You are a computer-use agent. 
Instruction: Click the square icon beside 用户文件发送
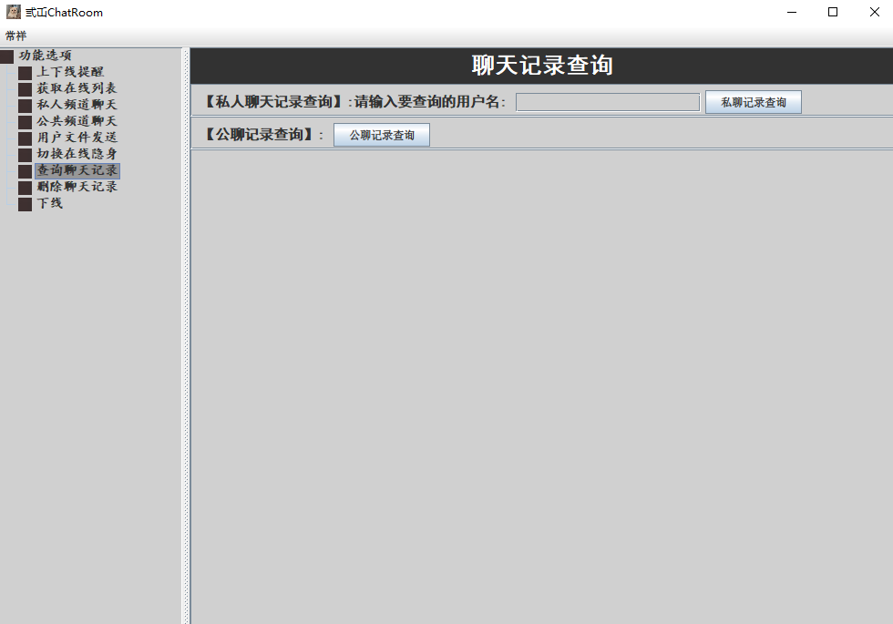(x=25, y=137)
